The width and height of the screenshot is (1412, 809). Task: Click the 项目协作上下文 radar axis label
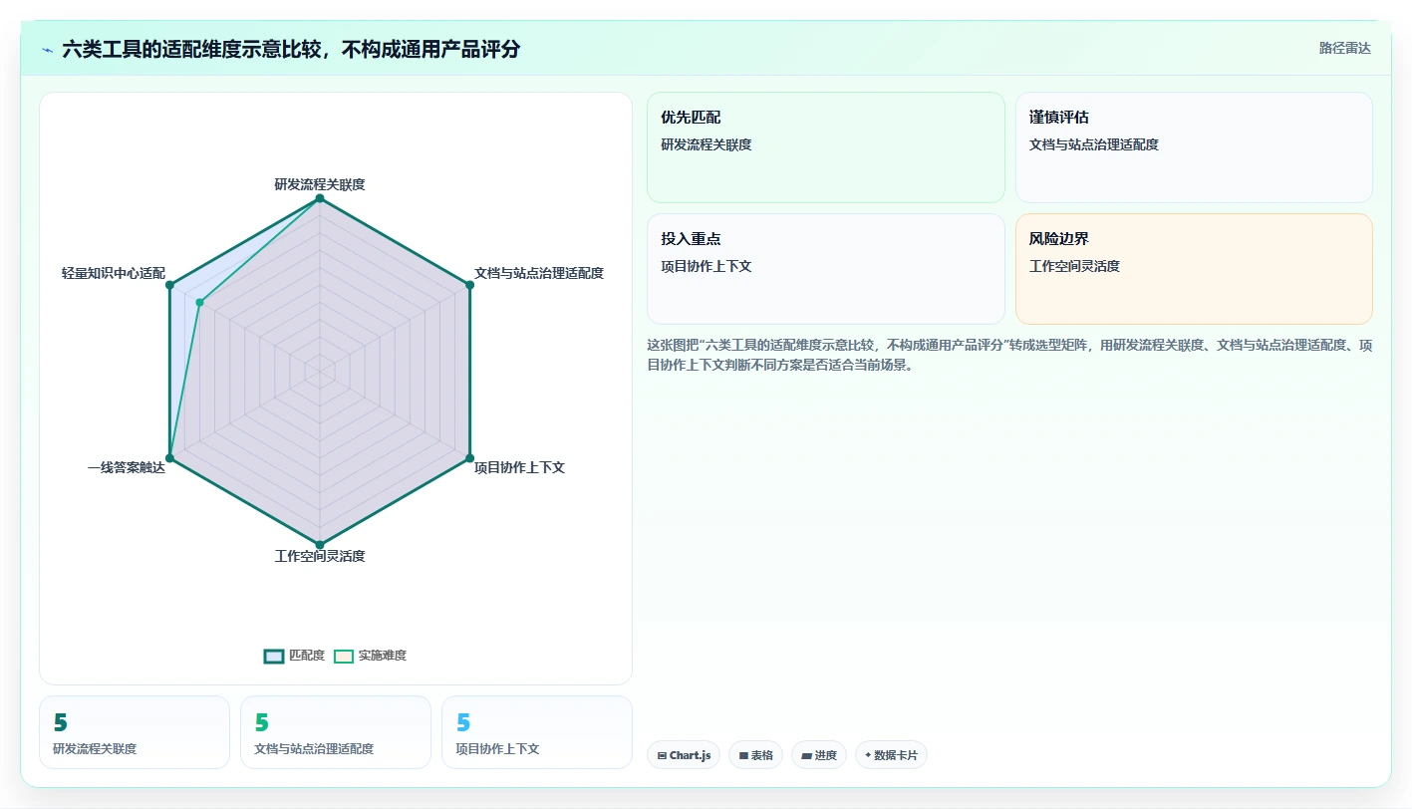519,467
